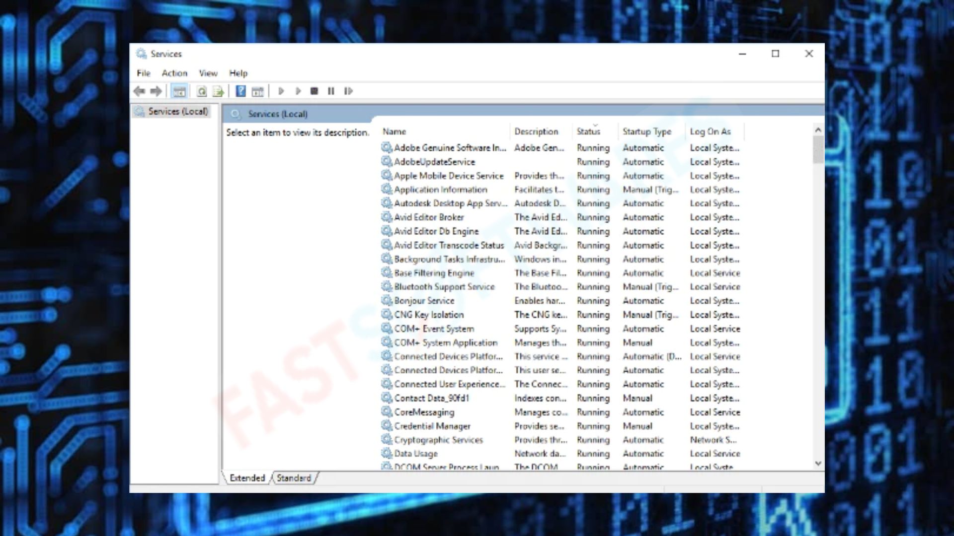Click gear icon beside CNG Key Isolation

387,314
